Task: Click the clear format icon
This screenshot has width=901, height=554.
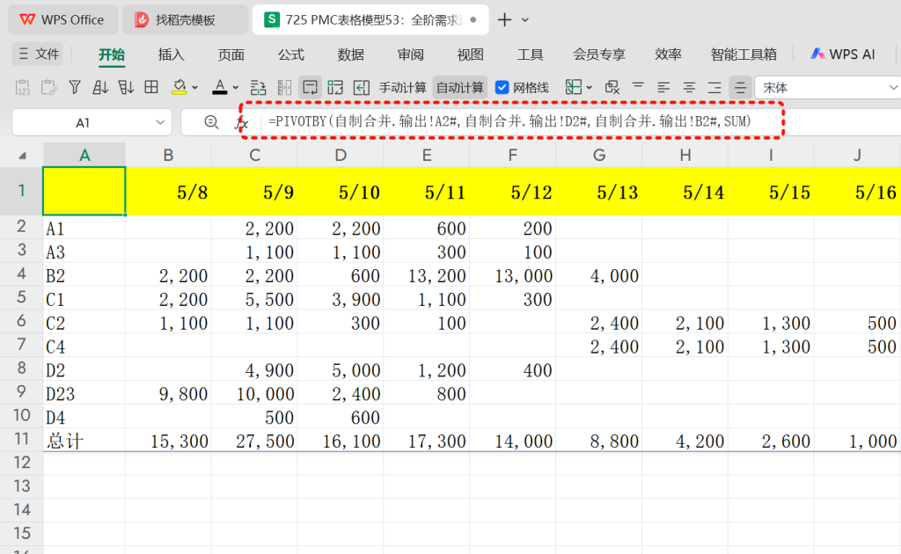Action: 612,88
